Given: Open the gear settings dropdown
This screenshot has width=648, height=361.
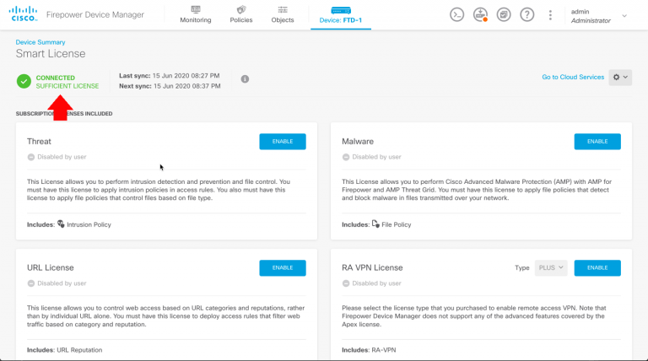Looking at the screenshot, I should tap(620, 78).
